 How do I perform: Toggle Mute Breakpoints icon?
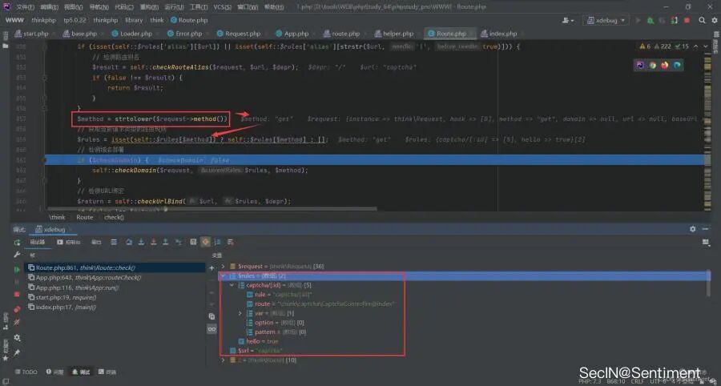tap(17, 323)
